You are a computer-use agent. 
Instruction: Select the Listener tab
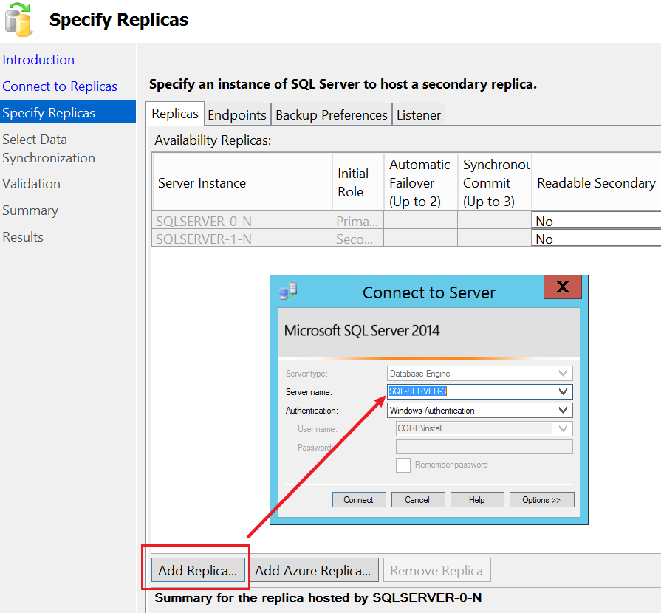(x=418, y=115)
